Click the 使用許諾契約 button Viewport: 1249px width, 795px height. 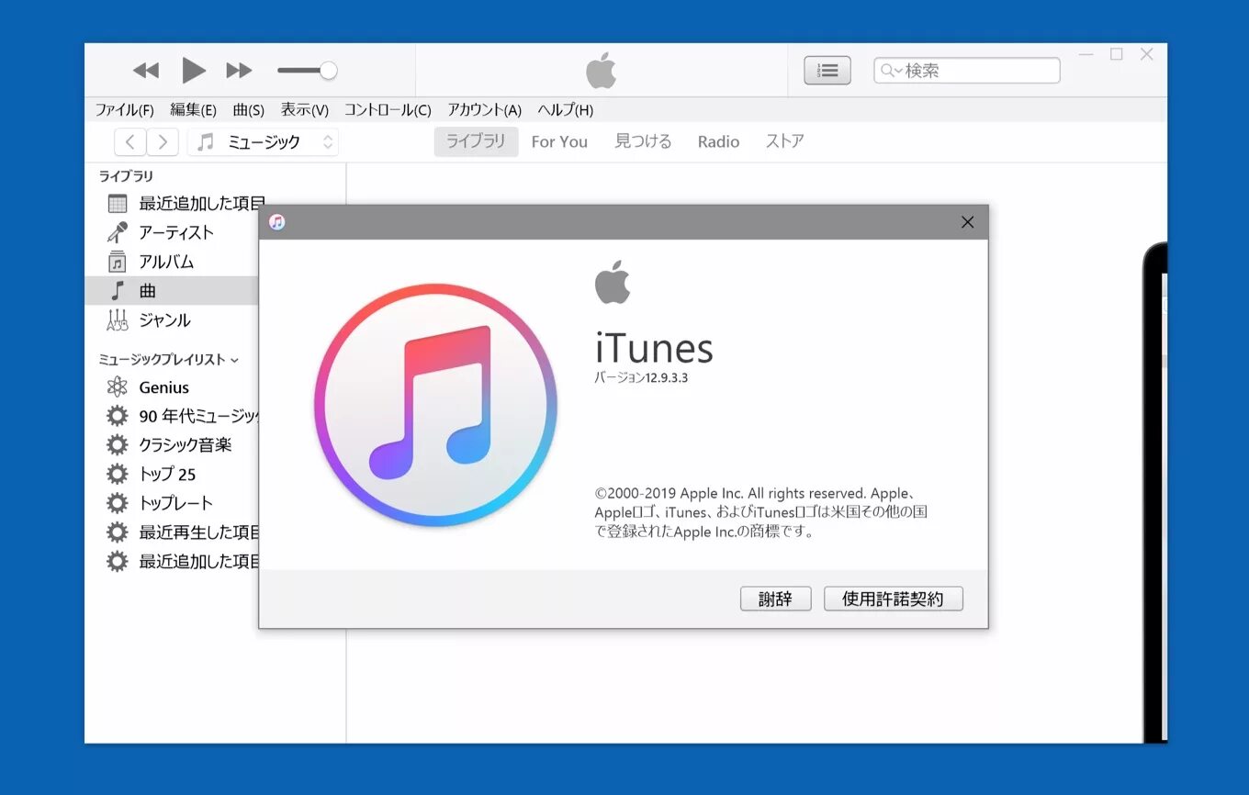click(x=894, y=599)
